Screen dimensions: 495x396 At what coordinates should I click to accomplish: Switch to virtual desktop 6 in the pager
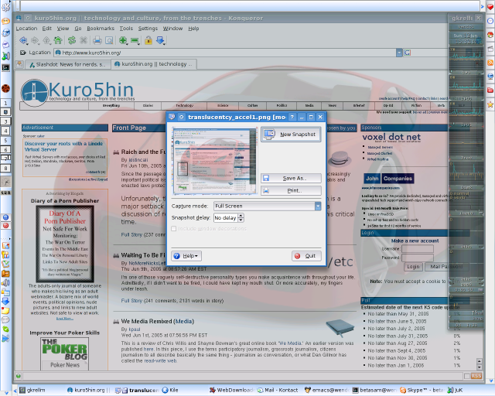[x=5, y=149]
